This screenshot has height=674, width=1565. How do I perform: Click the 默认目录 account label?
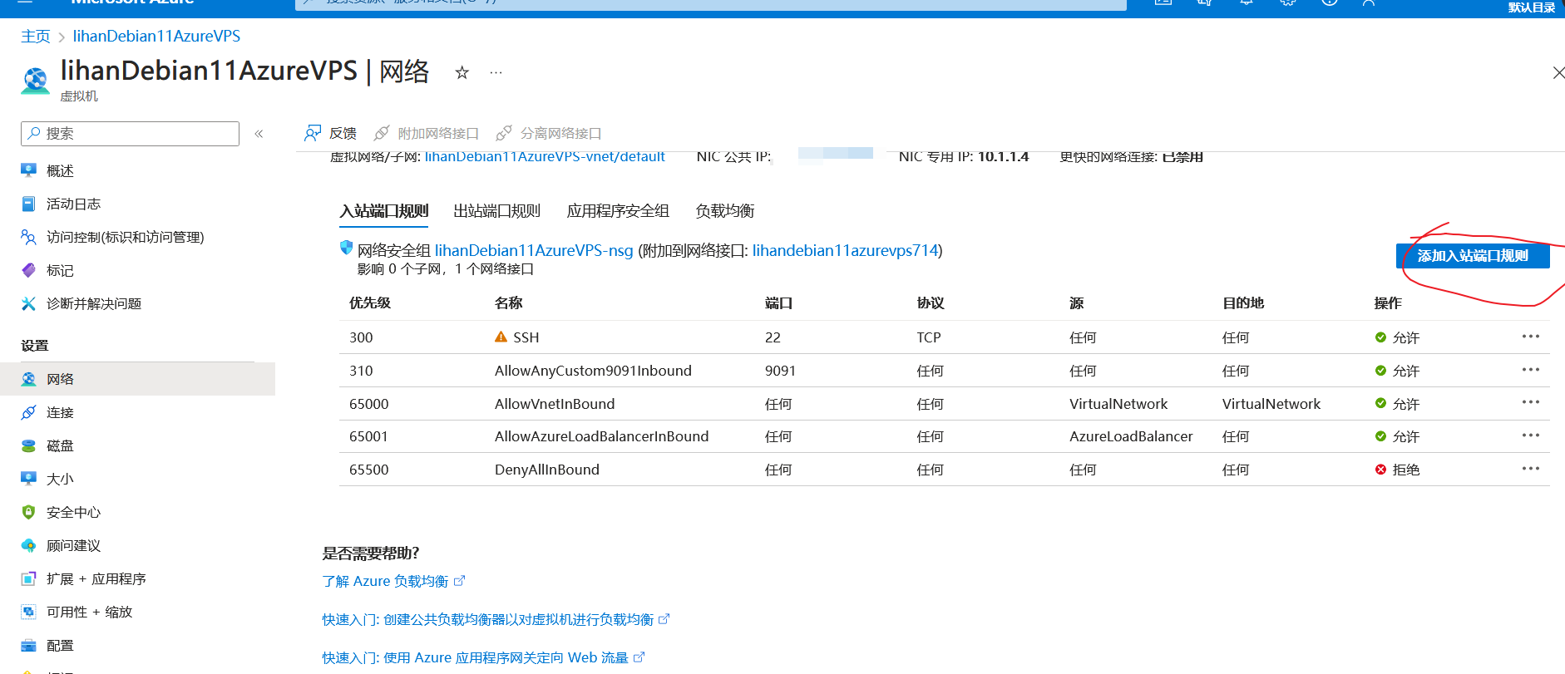pyautogui.click(x=1532, y=7)
